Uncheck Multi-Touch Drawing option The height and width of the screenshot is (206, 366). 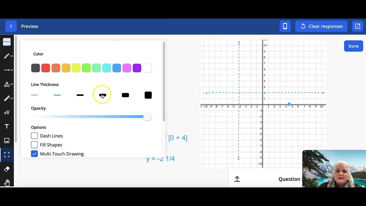pos(34,154)
